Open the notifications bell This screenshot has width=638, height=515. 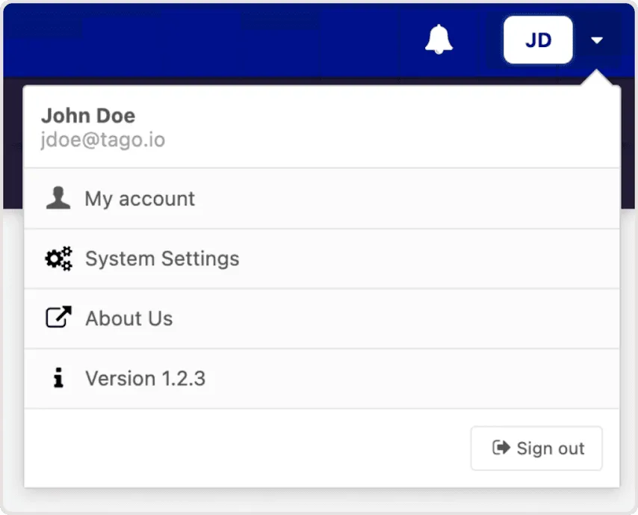(439, 40)
